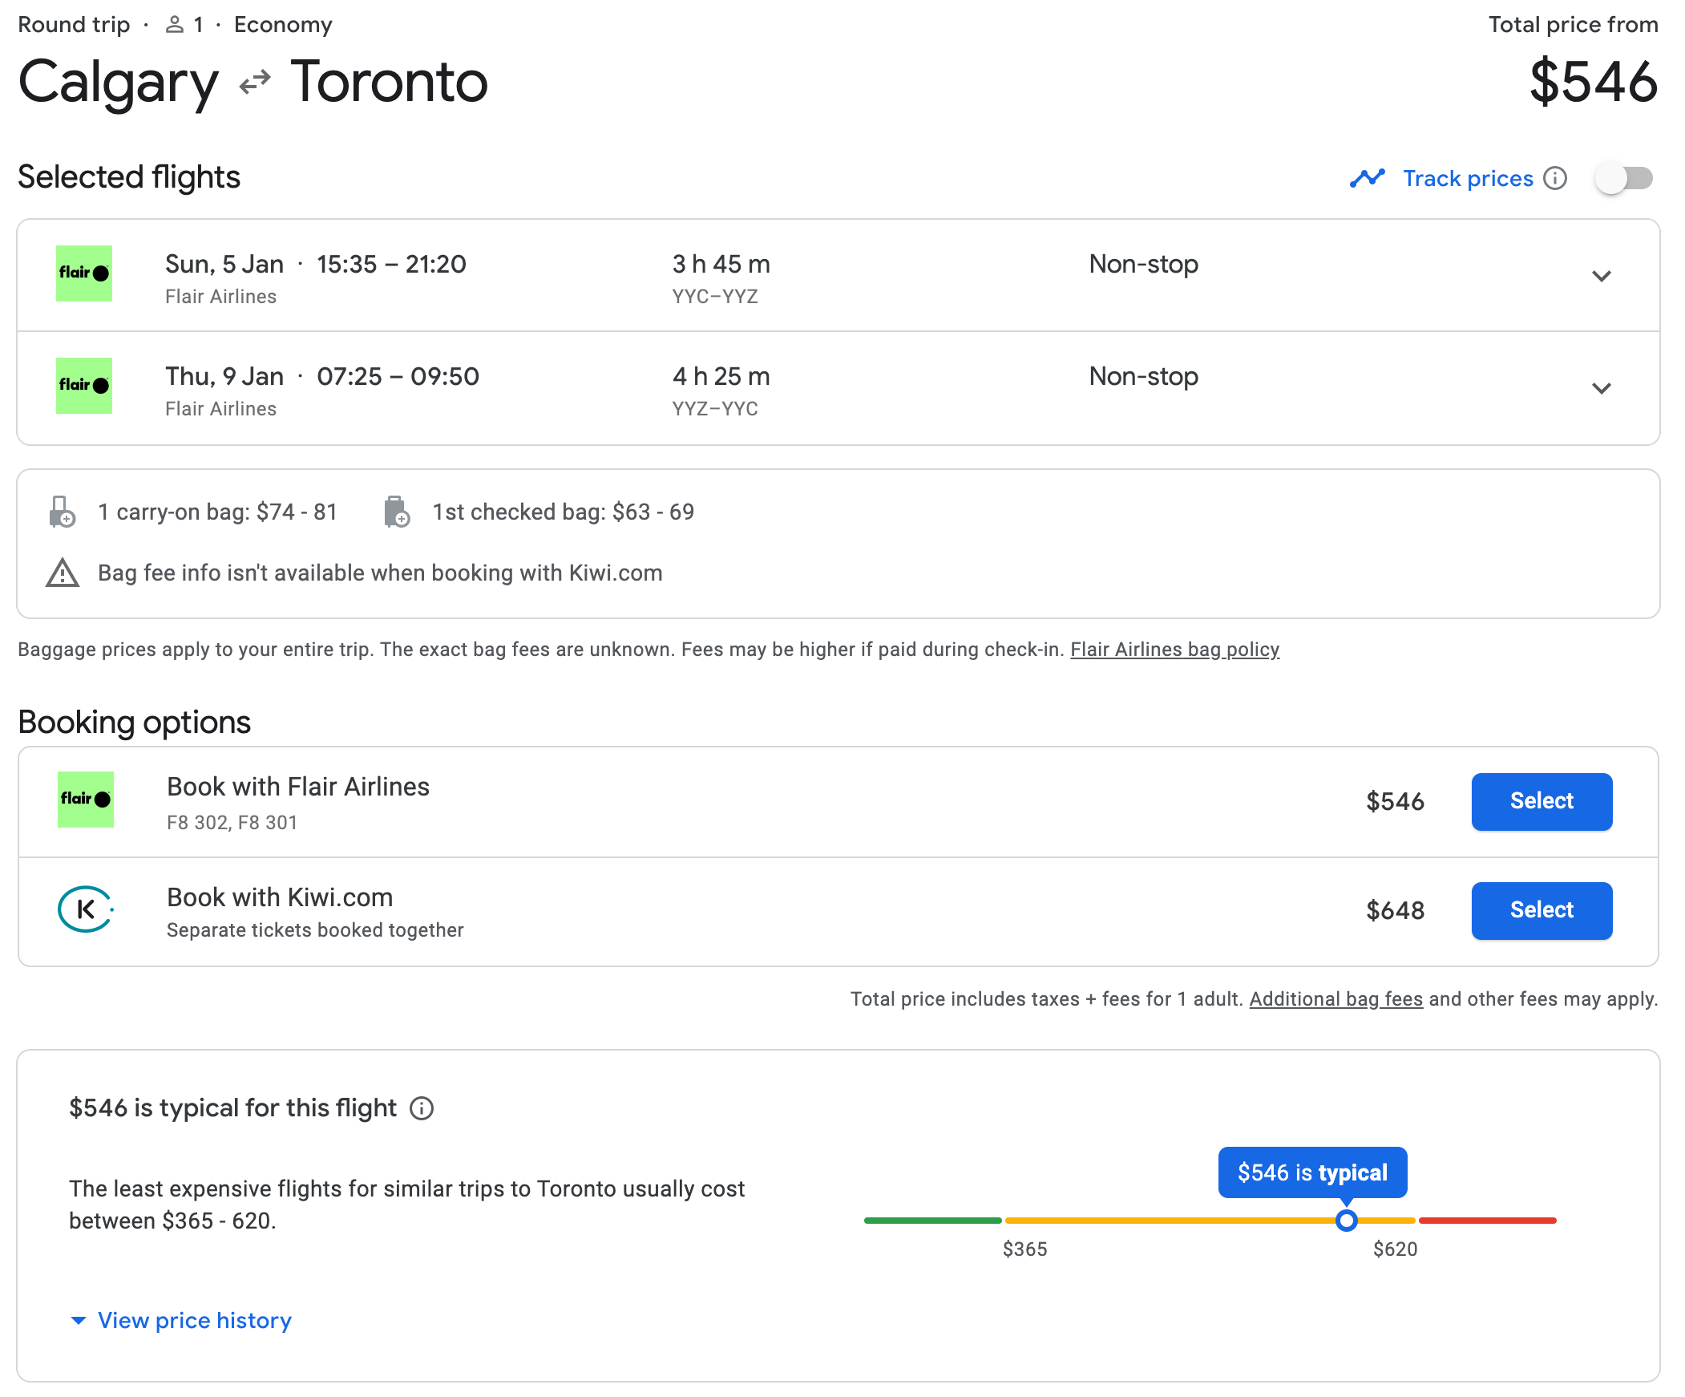Select the Flair Airlines booking for $546
Viewport: 1685px width, 1397px height.
click(x=1542, y=801)
